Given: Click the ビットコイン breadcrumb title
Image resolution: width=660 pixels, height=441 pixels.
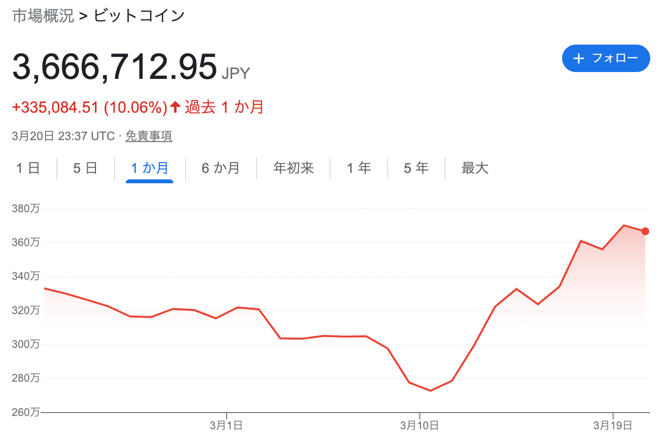Looking at the screenshot, I should [139, 16].
